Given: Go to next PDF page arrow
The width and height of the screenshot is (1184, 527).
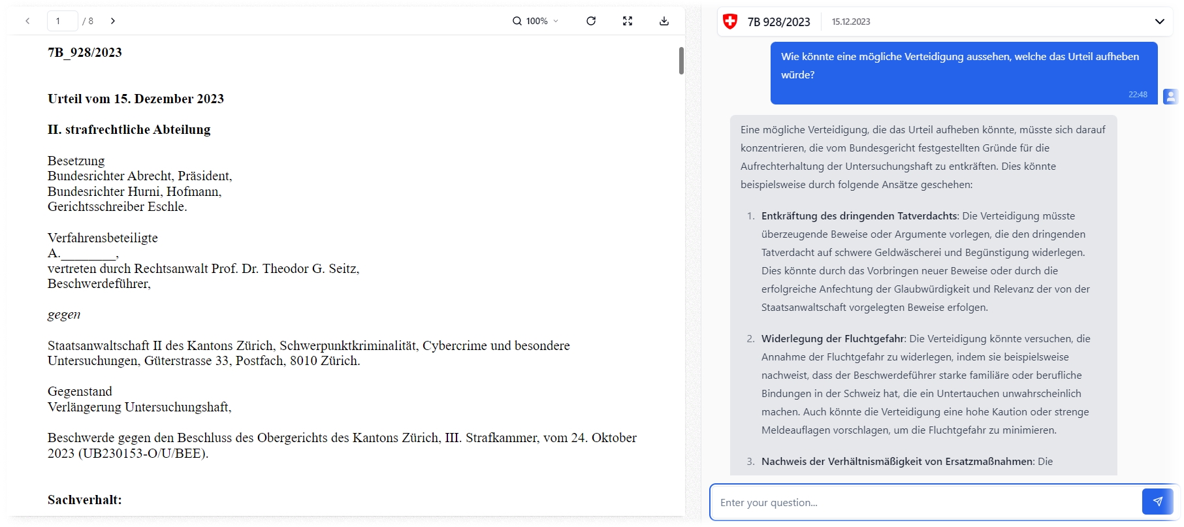Looking at the screenshot, I should (113, 21).
